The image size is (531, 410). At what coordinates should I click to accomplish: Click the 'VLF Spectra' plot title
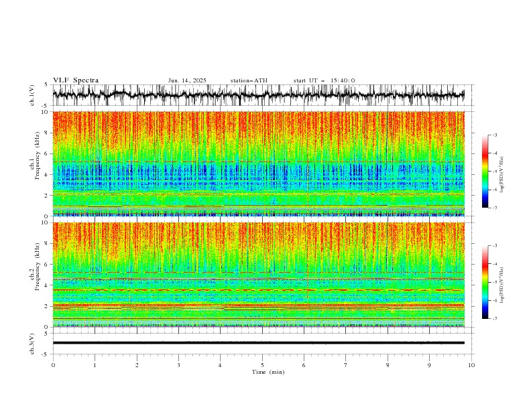click(76, 80)
